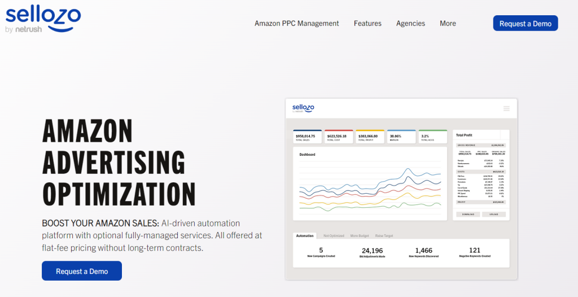Click Request a Demo below the hero text
Viewport: 578px width, 297px height.
coord(82,271)
